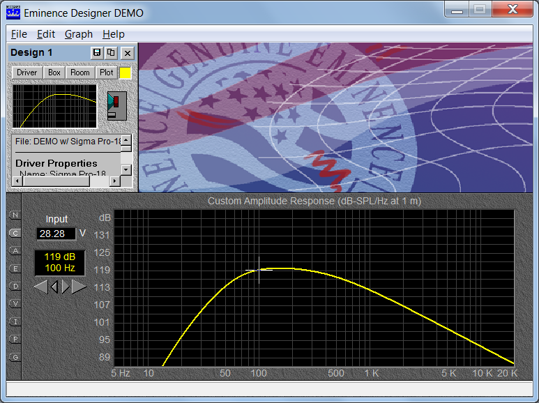Open the Graph menu
The width and height of the screenshot is (539, 403).
[x=79, y=34]
